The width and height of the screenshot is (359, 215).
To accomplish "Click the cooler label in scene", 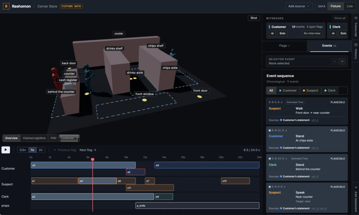I will (119, 33).
